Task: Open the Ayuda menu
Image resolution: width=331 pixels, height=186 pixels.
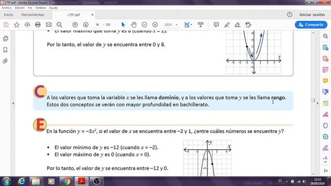Action: point(53,8)
